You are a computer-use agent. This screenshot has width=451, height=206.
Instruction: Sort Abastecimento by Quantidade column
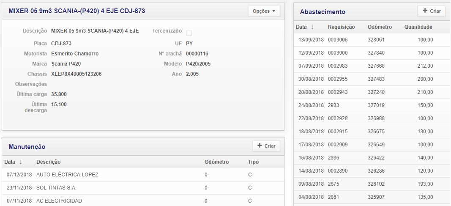coord(418,27)
